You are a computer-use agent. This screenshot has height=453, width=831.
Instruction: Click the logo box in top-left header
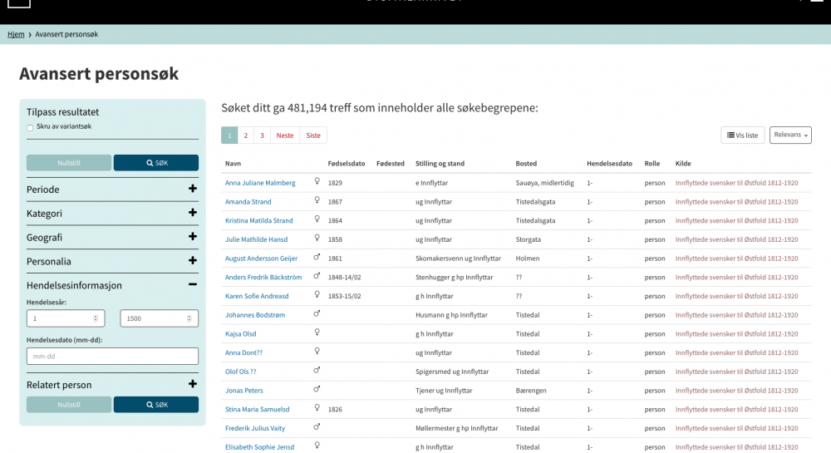click(x=19, y=3)
